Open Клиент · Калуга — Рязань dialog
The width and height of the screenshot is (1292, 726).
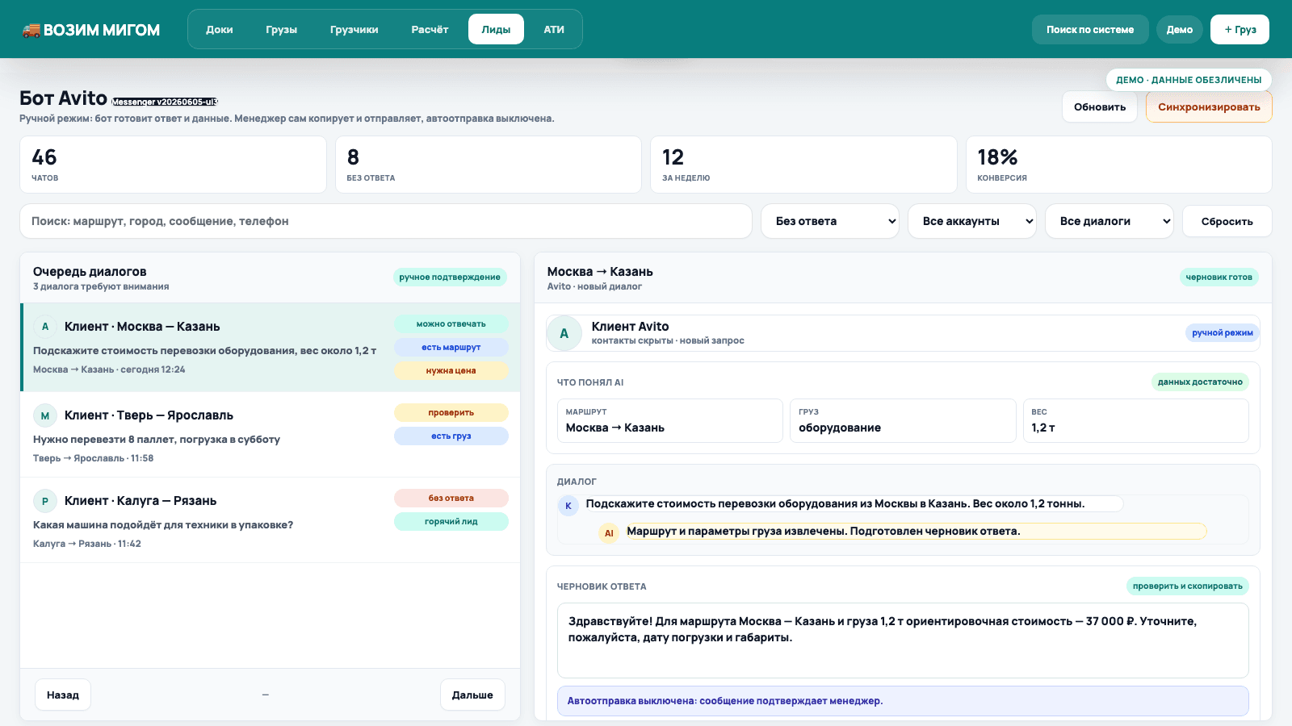[x=271, y=520]
